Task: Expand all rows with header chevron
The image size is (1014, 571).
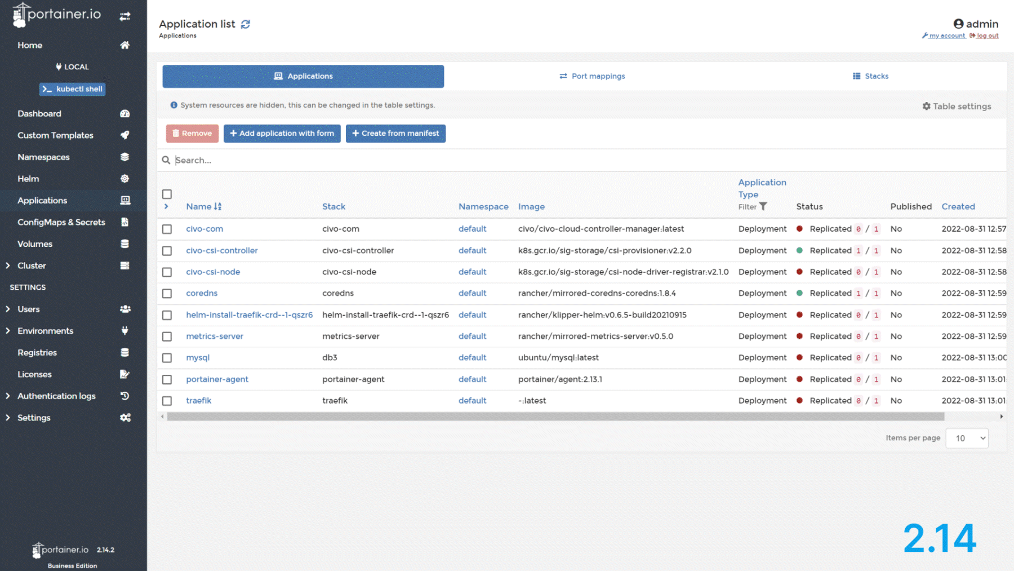Action: 166,207
